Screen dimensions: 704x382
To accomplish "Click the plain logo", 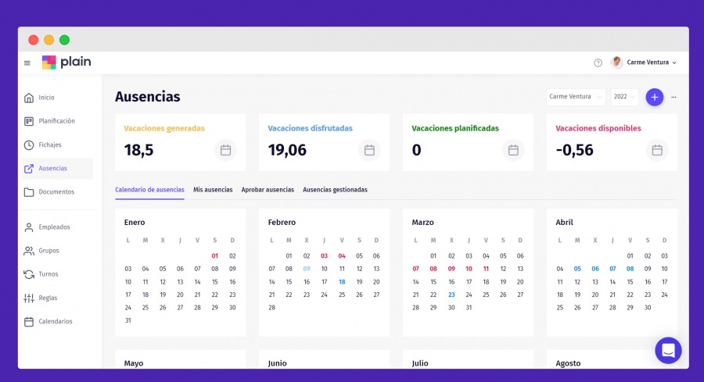I will [66, 62].
